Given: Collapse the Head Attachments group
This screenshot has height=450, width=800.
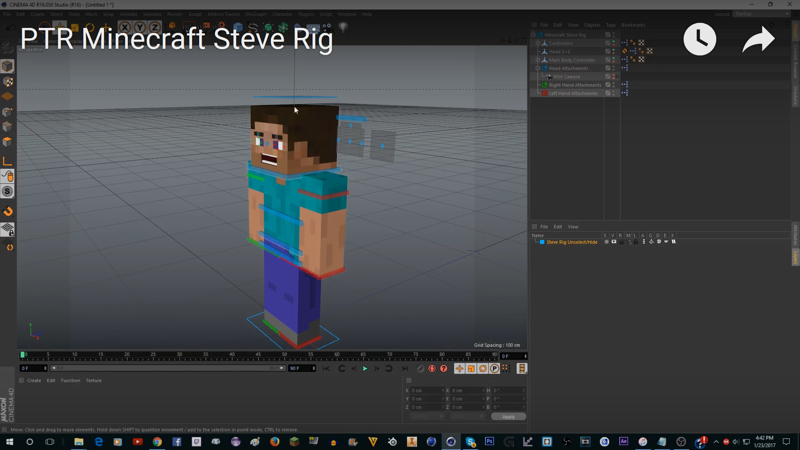Looking at the screenshot, I should point(537,68).
